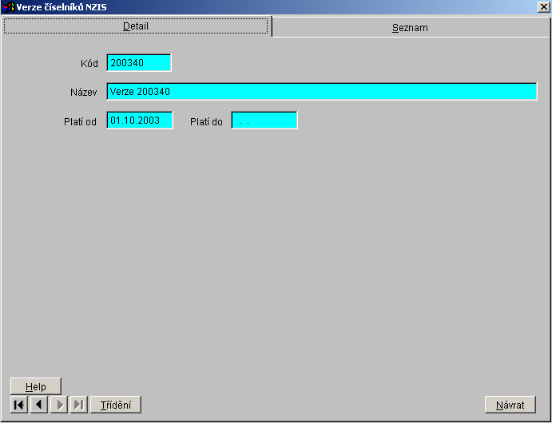Jump to the first record

19,405
